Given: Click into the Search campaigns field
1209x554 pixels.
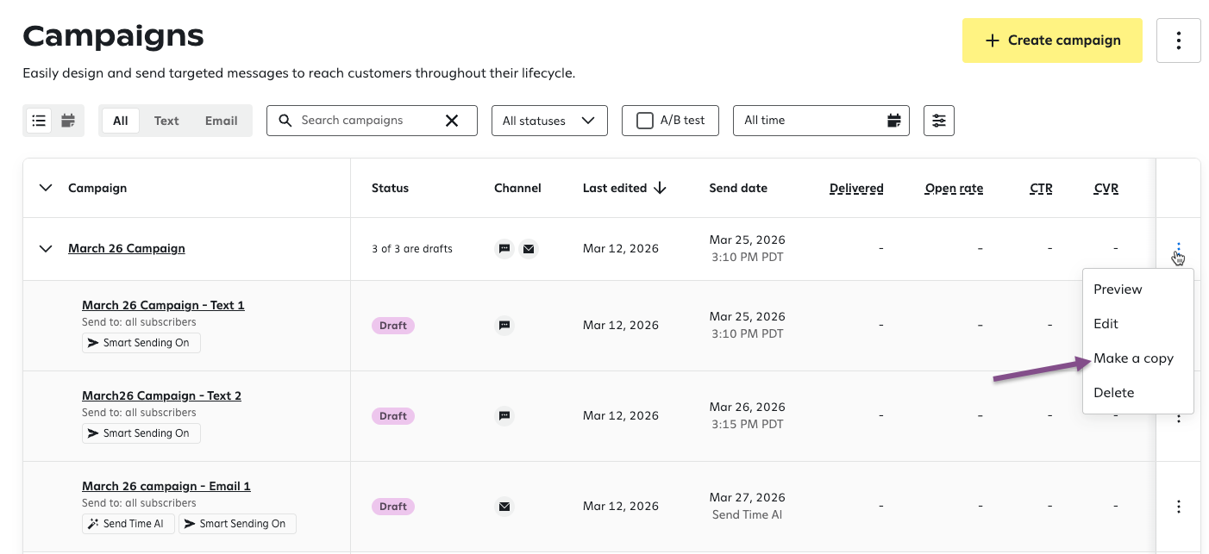Looking at the screenshot, I should tap(362, 121).
